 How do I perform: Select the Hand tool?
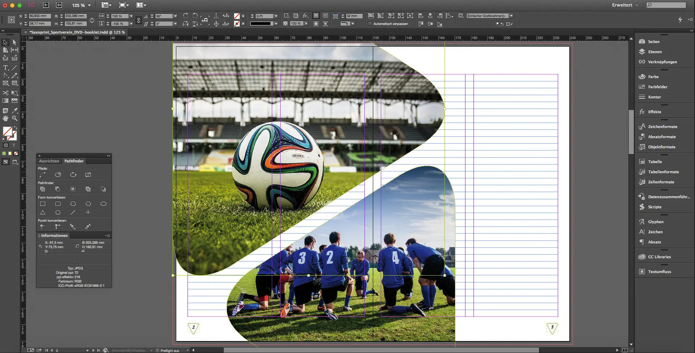click(x=5, y=118)
